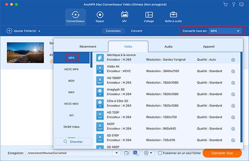Select the Identique à la source preset icon
The width and height of the screenshot is (249, 161).
(x=100, y=58)
